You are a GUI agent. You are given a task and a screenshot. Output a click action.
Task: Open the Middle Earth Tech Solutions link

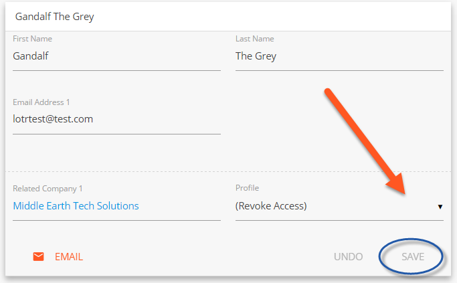click(76, 206)
